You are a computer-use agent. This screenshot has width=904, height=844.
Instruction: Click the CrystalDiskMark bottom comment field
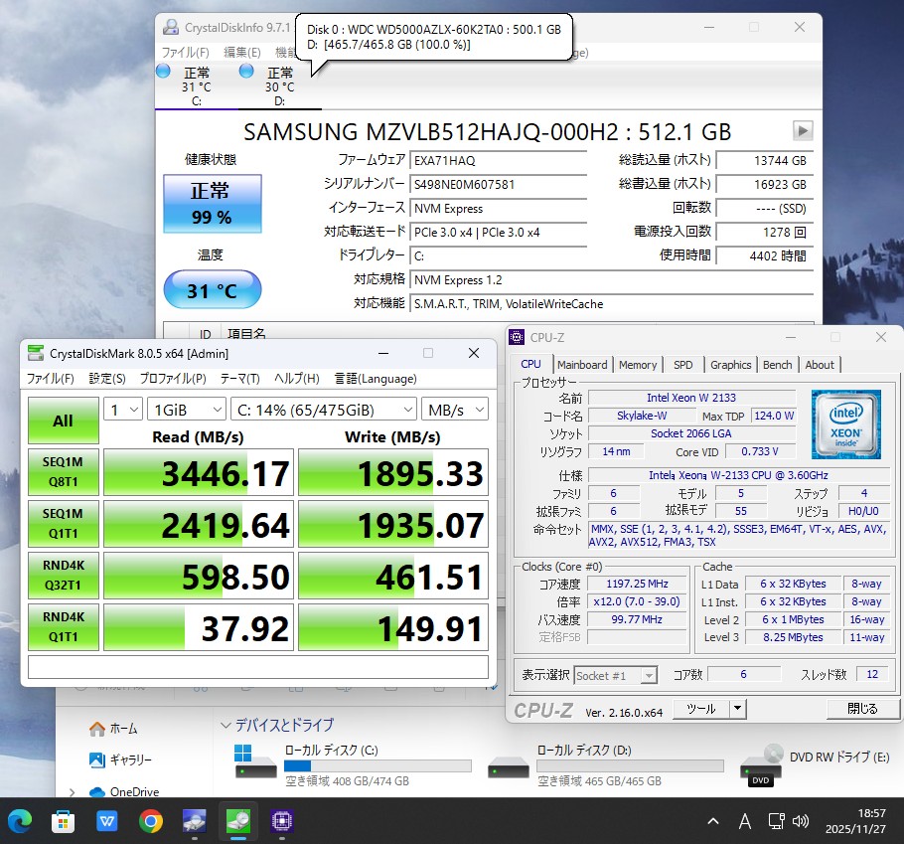tap(258, 667)
